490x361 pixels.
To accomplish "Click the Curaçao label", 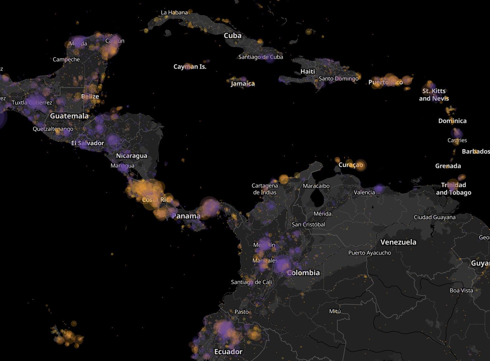I will pos(351,165).
